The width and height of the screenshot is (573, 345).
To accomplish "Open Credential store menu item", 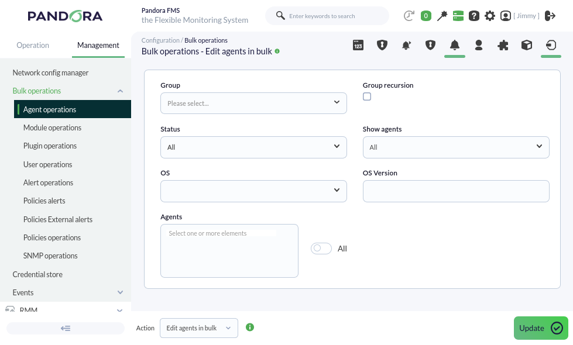I will pos(37,274).
